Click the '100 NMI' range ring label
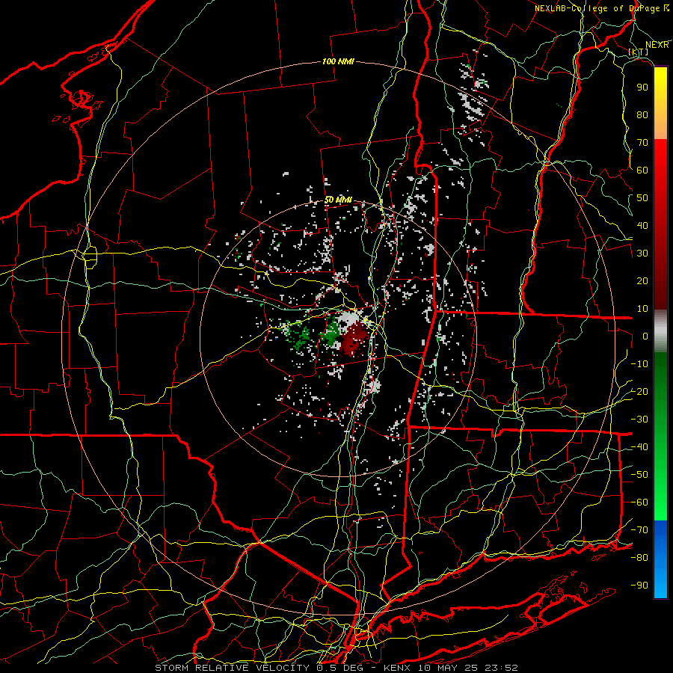This screenshot has height=673, width=673. [x=338, y=61]
